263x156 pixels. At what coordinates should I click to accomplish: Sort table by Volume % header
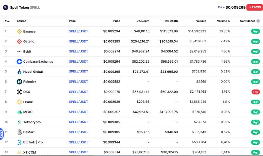pos(223,21)
